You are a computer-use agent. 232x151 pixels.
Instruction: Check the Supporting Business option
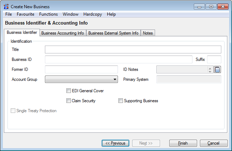pyautogui.click(x=121, y=101)
